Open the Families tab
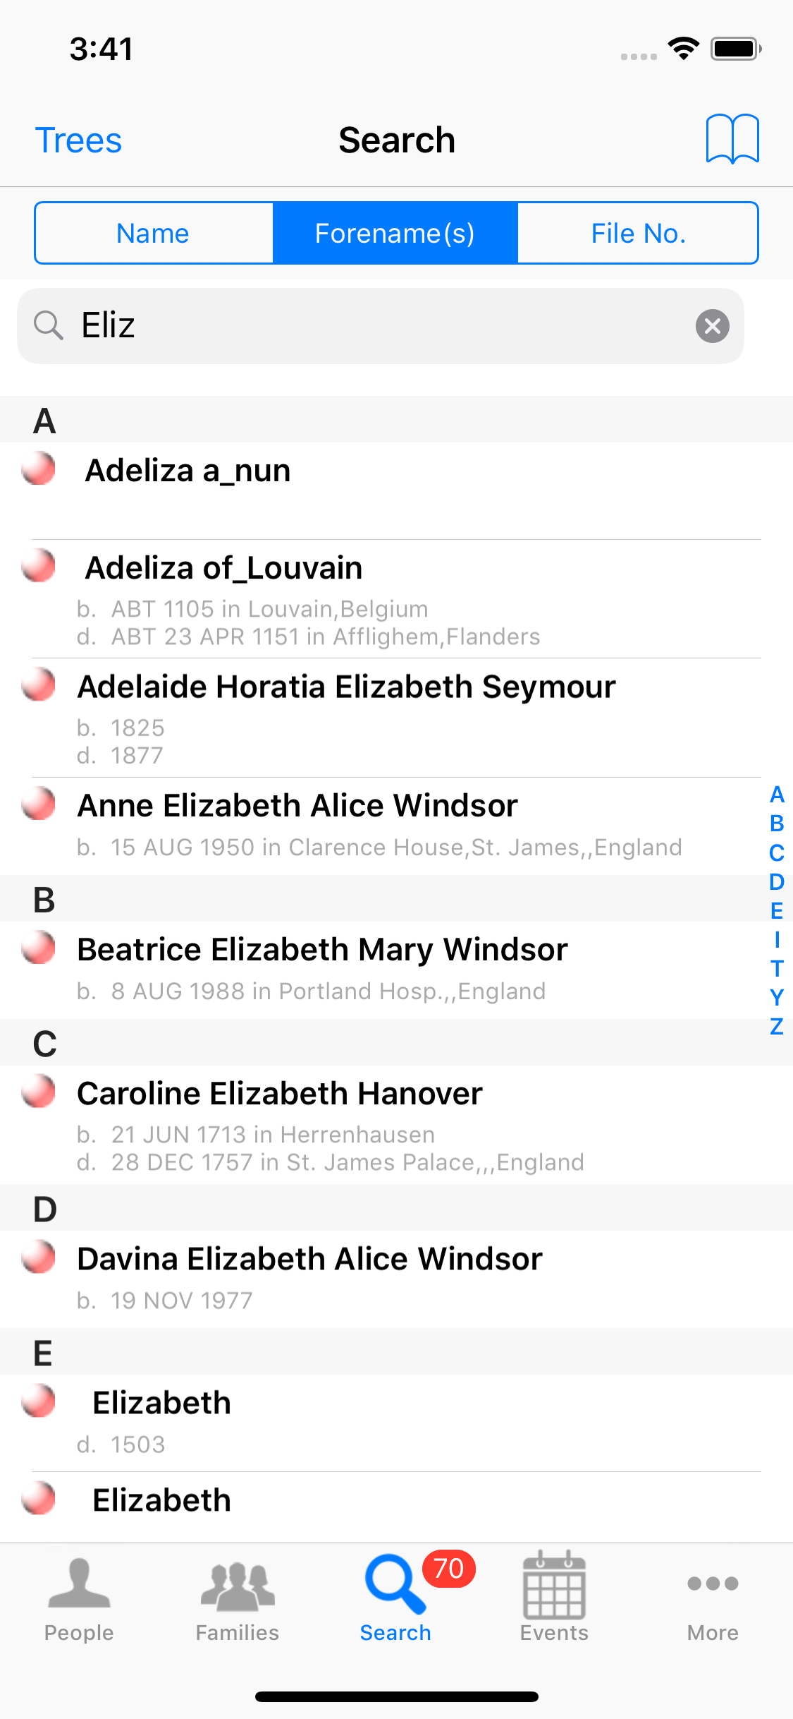Image resolution: width=793 pixels, height=1719 pixels. 238,1599
